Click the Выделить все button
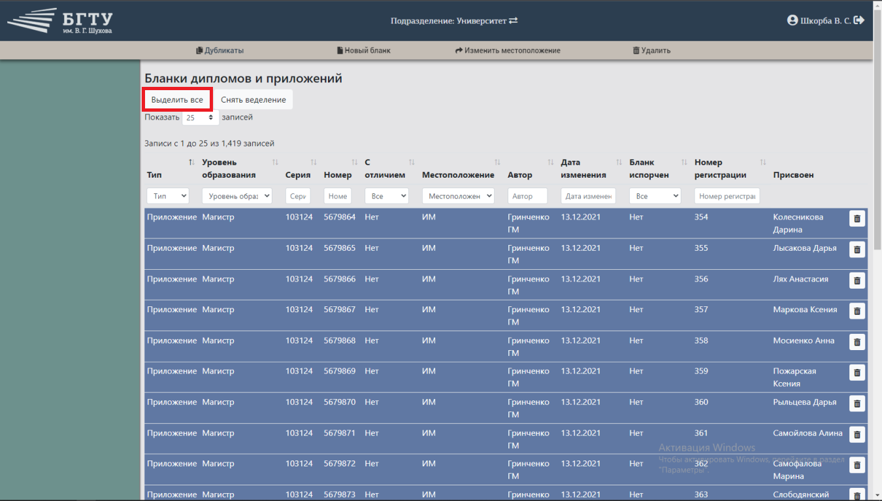Screen dimensions: 882x501 point(177,100)
